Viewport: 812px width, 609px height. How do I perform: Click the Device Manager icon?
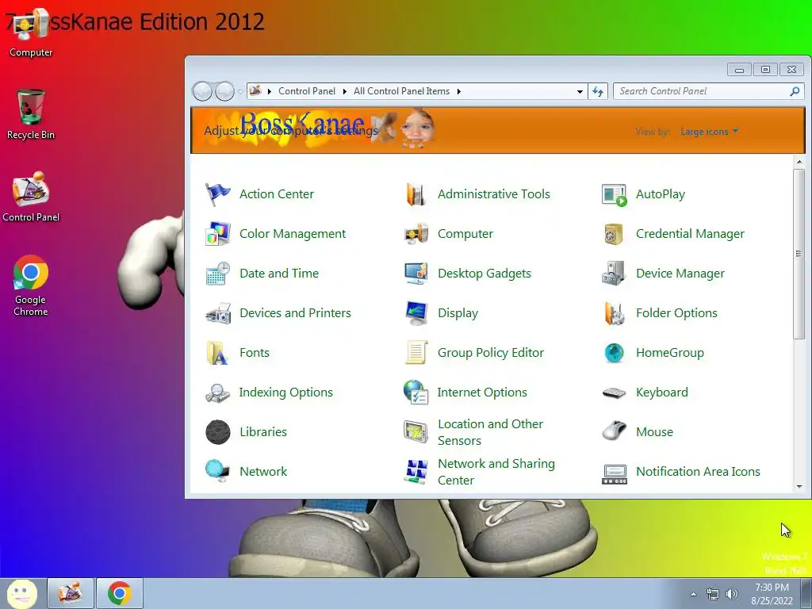[615, 274]
